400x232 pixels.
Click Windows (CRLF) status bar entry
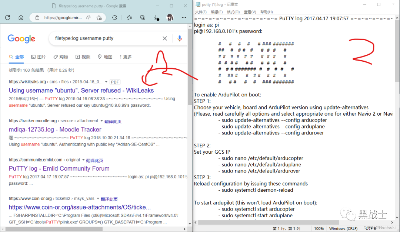343,228
